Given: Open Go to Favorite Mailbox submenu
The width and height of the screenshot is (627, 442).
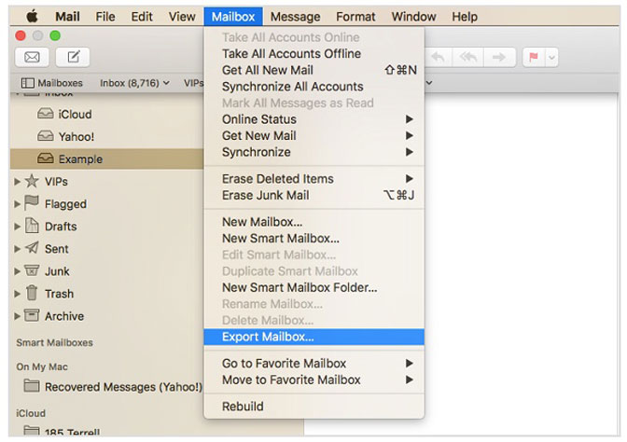Looking at the screenshot, I should (x=313, y=364).
